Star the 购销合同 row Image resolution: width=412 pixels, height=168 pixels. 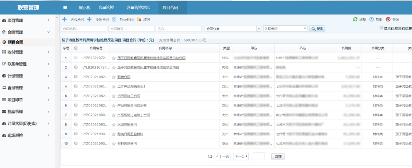[114, 77]
